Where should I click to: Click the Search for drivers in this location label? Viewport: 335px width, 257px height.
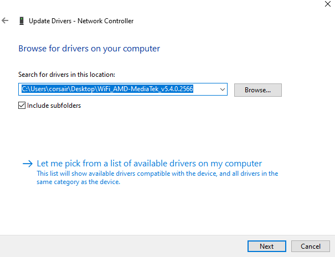pos(66,75)
